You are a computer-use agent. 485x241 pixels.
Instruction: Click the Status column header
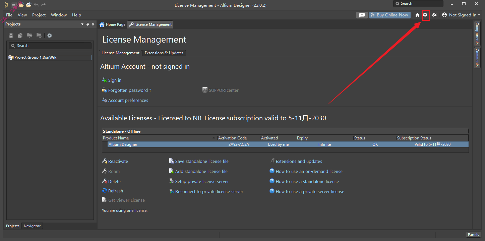point(375,138)
